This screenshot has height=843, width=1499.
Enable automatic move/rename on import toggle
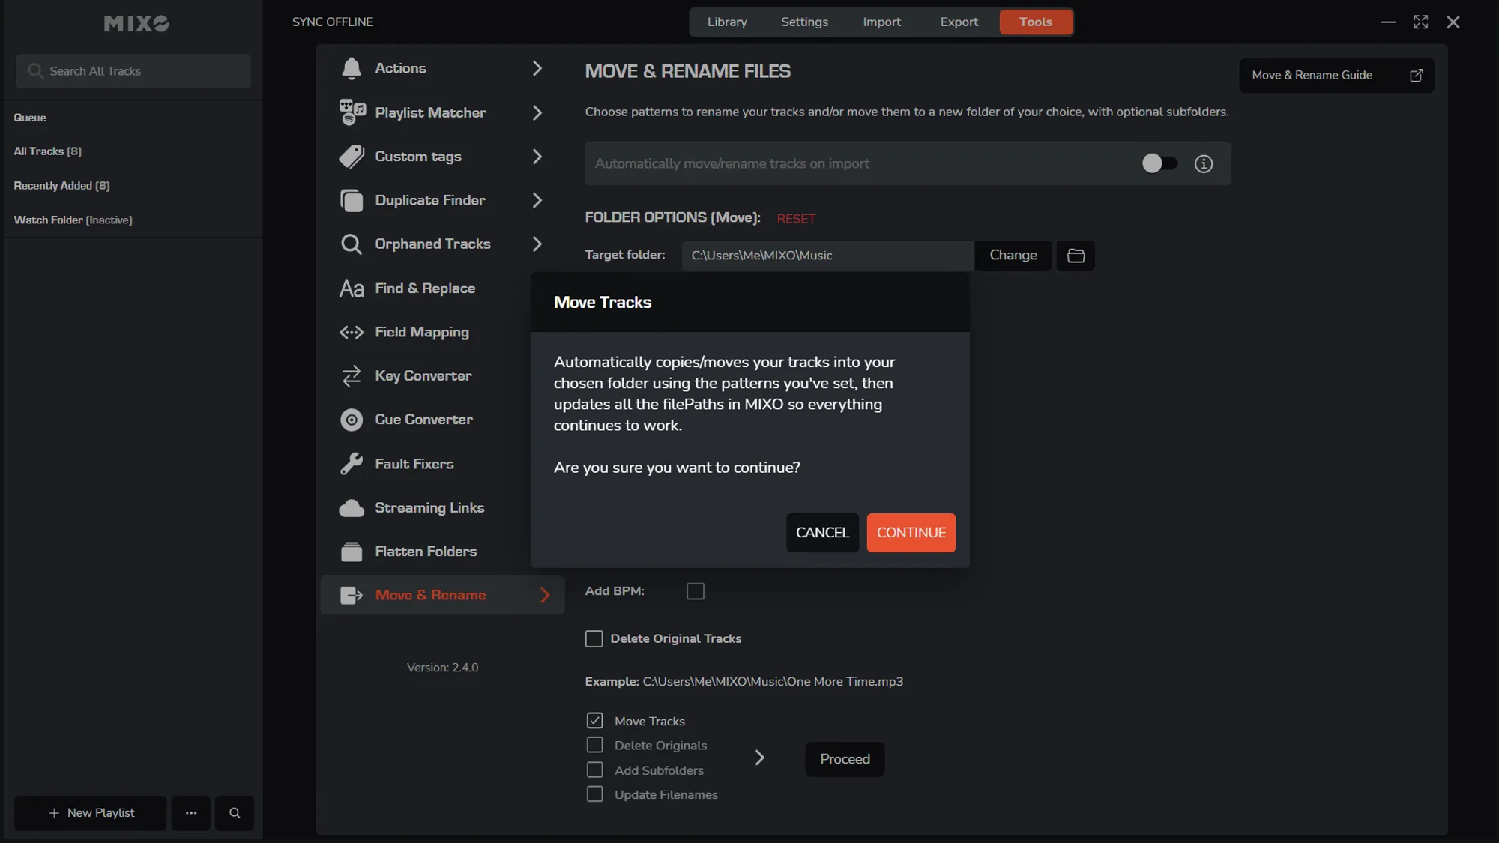point(1159,163)
